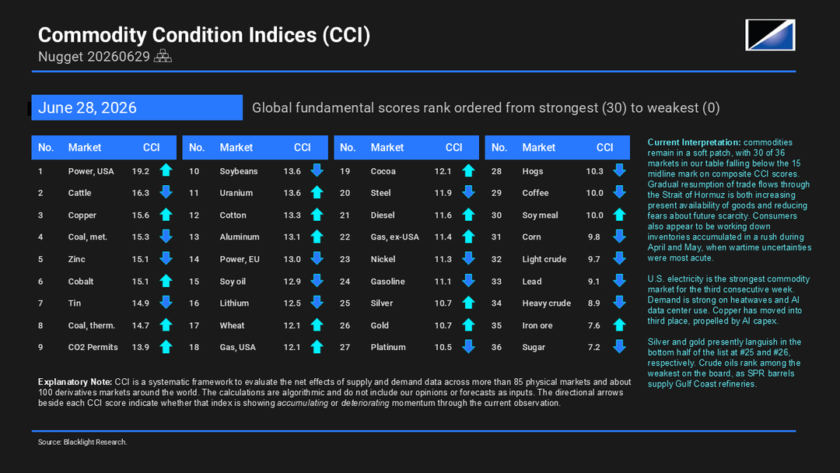This screenshot has height=473, width=840.
Task: Click the up arrow next to Uranium
Action: (317, 192)
